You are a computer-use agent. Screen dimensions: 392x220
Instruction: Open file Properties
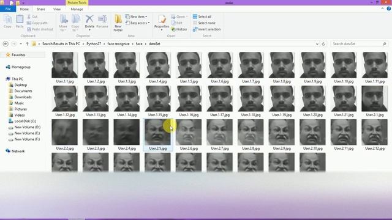pyautogui.click(x=162, y=23)
